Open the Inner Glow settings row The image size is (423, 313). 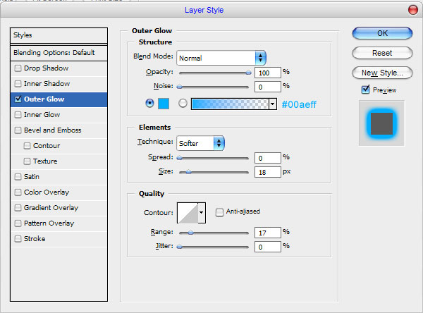tap(59, 115)
